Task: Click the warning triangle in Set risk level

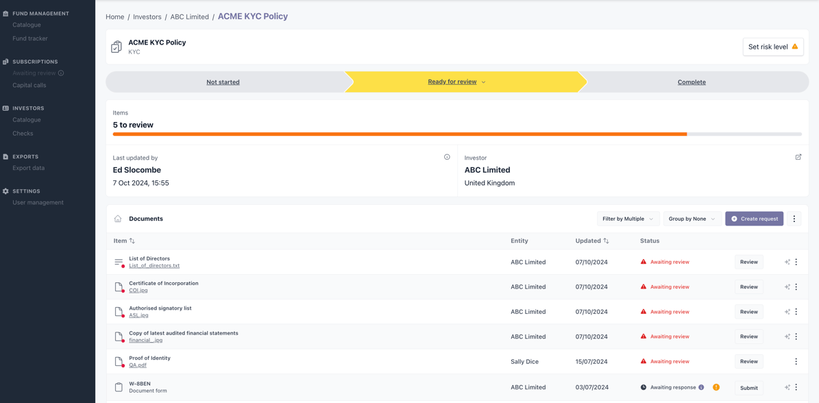Action: [794, 46]
